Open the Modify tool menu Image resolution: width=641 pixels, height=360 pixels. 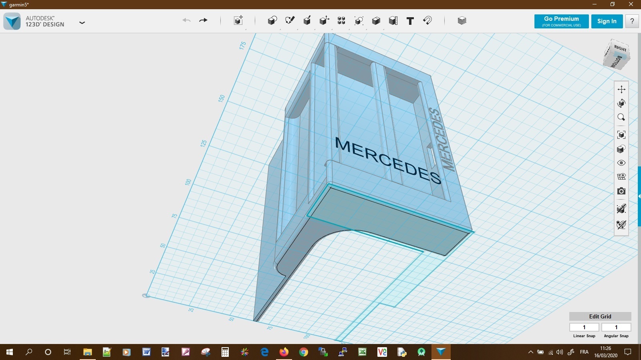pos(325,21)
